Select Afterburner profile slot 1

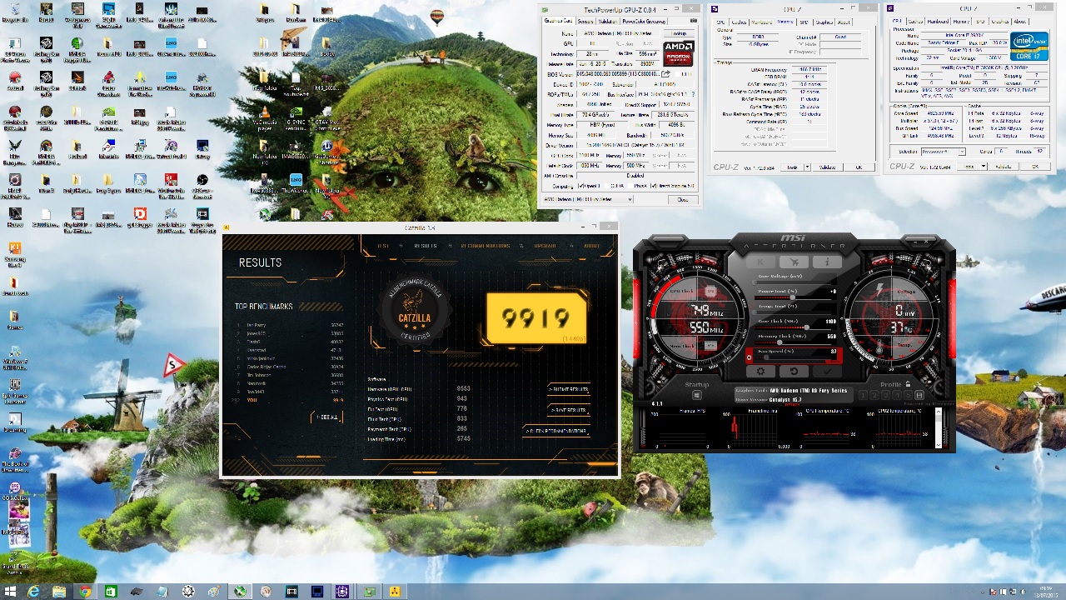point(864,395)
